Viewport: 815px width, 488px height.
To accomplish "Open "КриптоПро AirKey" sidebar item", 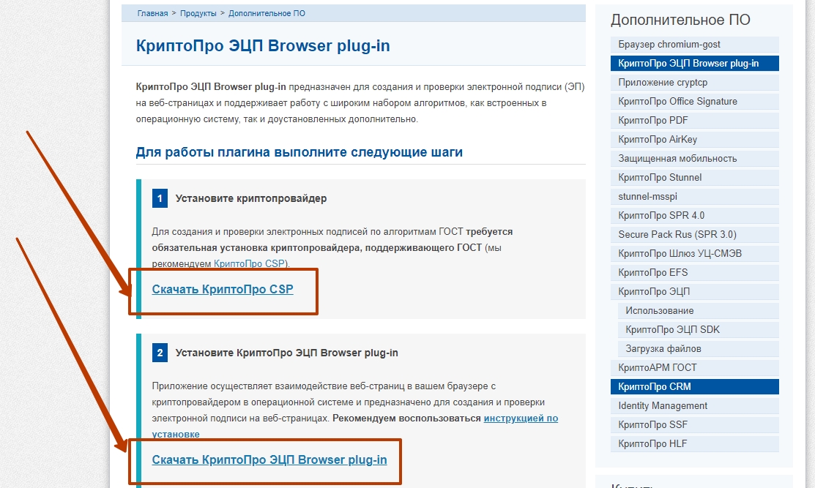I will [657, 140].
